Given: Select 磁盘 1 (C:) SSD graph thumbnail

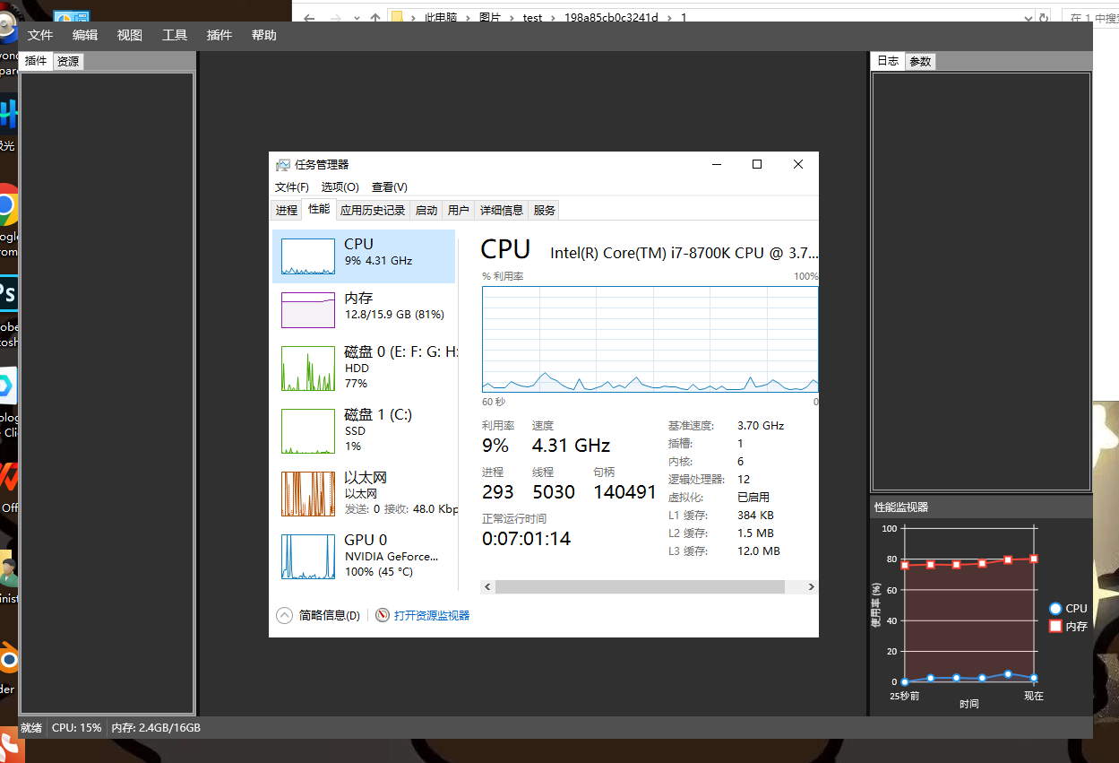Looking at the screenshot, I should click(308, 431).
